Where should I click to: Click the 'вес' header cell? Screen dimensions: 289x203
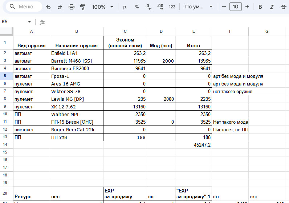[77, 194]
